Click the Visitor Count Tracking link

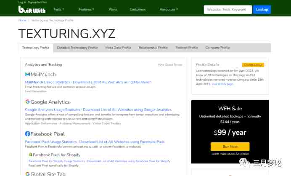coord(107,123)
